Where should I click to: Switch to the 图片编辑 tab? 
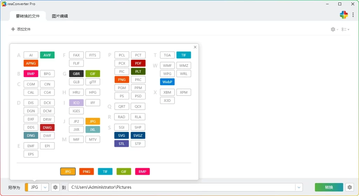pyautogui.click(x=60, y=16)
